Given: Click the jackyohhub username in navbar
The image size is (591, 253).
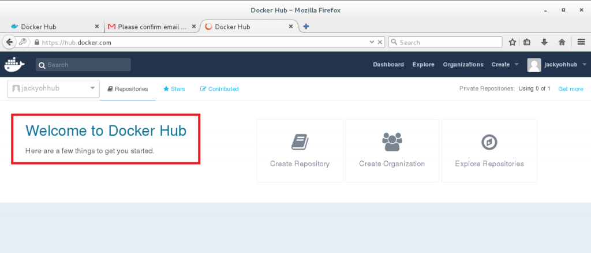Looking at the screenshot, I should click(x=561, y=65).
